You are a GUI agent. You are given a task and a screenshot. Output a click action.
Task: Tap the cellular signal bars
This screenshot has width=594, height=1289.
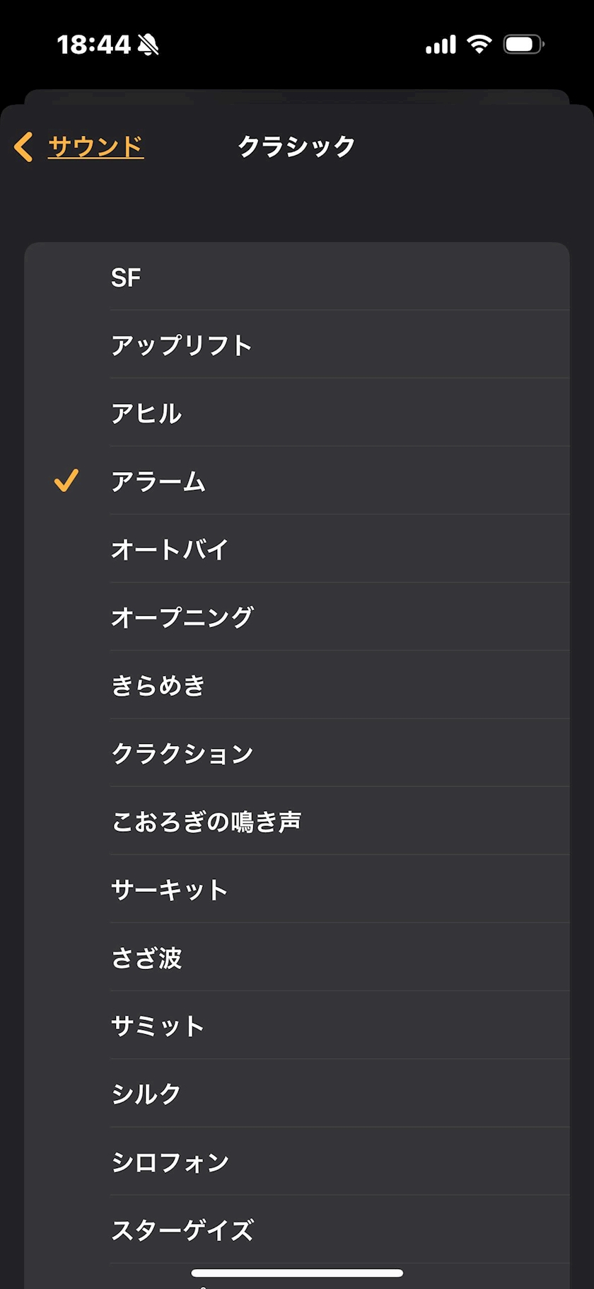[x=441, y=45]
